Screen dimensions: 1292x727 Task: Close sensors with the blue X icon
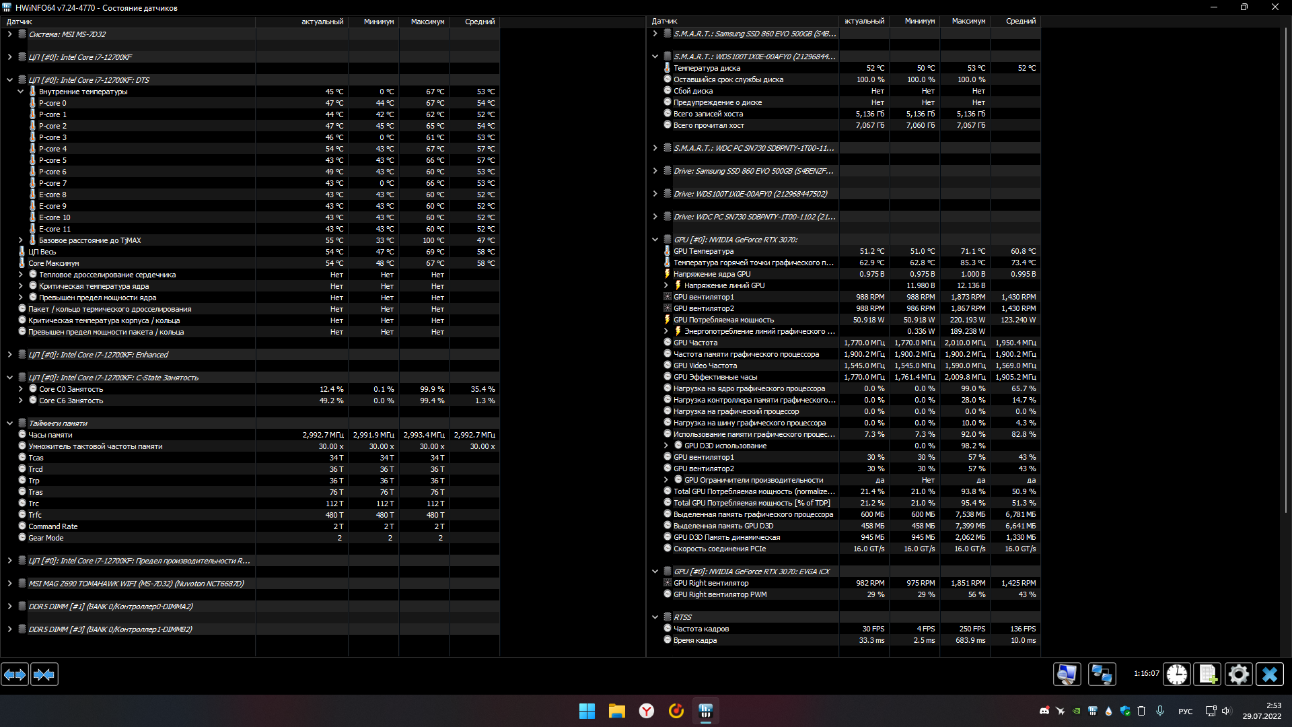1270,674
